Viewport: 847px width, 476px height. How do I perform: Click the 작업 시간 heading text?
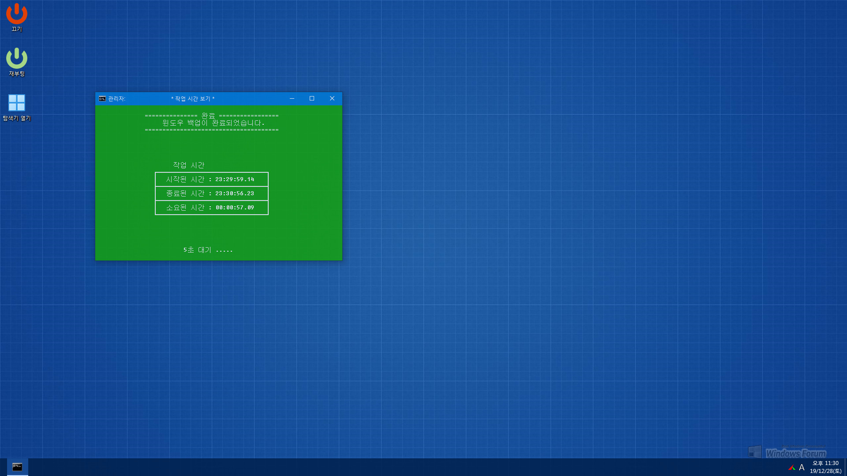pos(189,165)
